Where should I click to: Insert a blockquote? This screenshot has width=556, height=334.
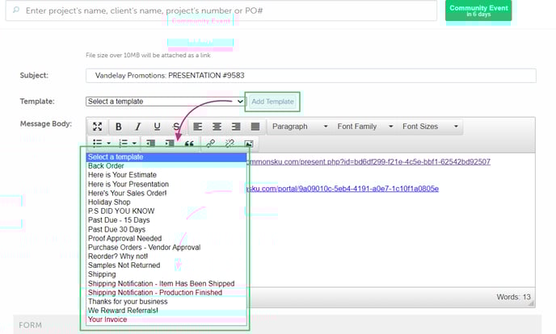click(x=190, y=144)
